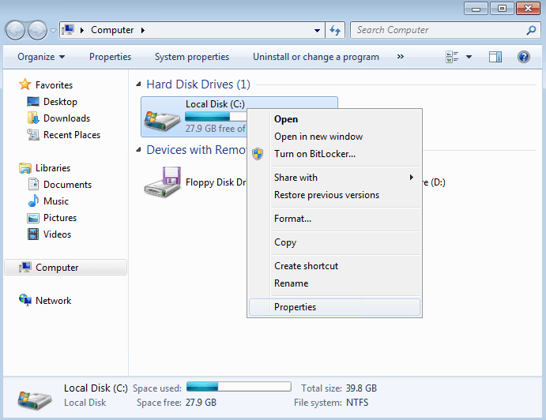This screenshot has width=546, height=420.
Task: Select Network in the navigation pane
Action: point(53,301)
